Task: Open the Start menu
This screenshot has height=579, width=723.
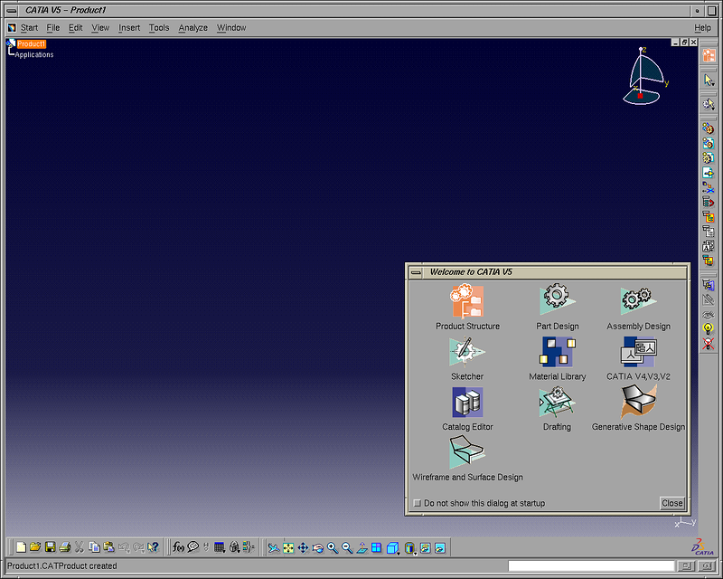Action: point(29,28)
